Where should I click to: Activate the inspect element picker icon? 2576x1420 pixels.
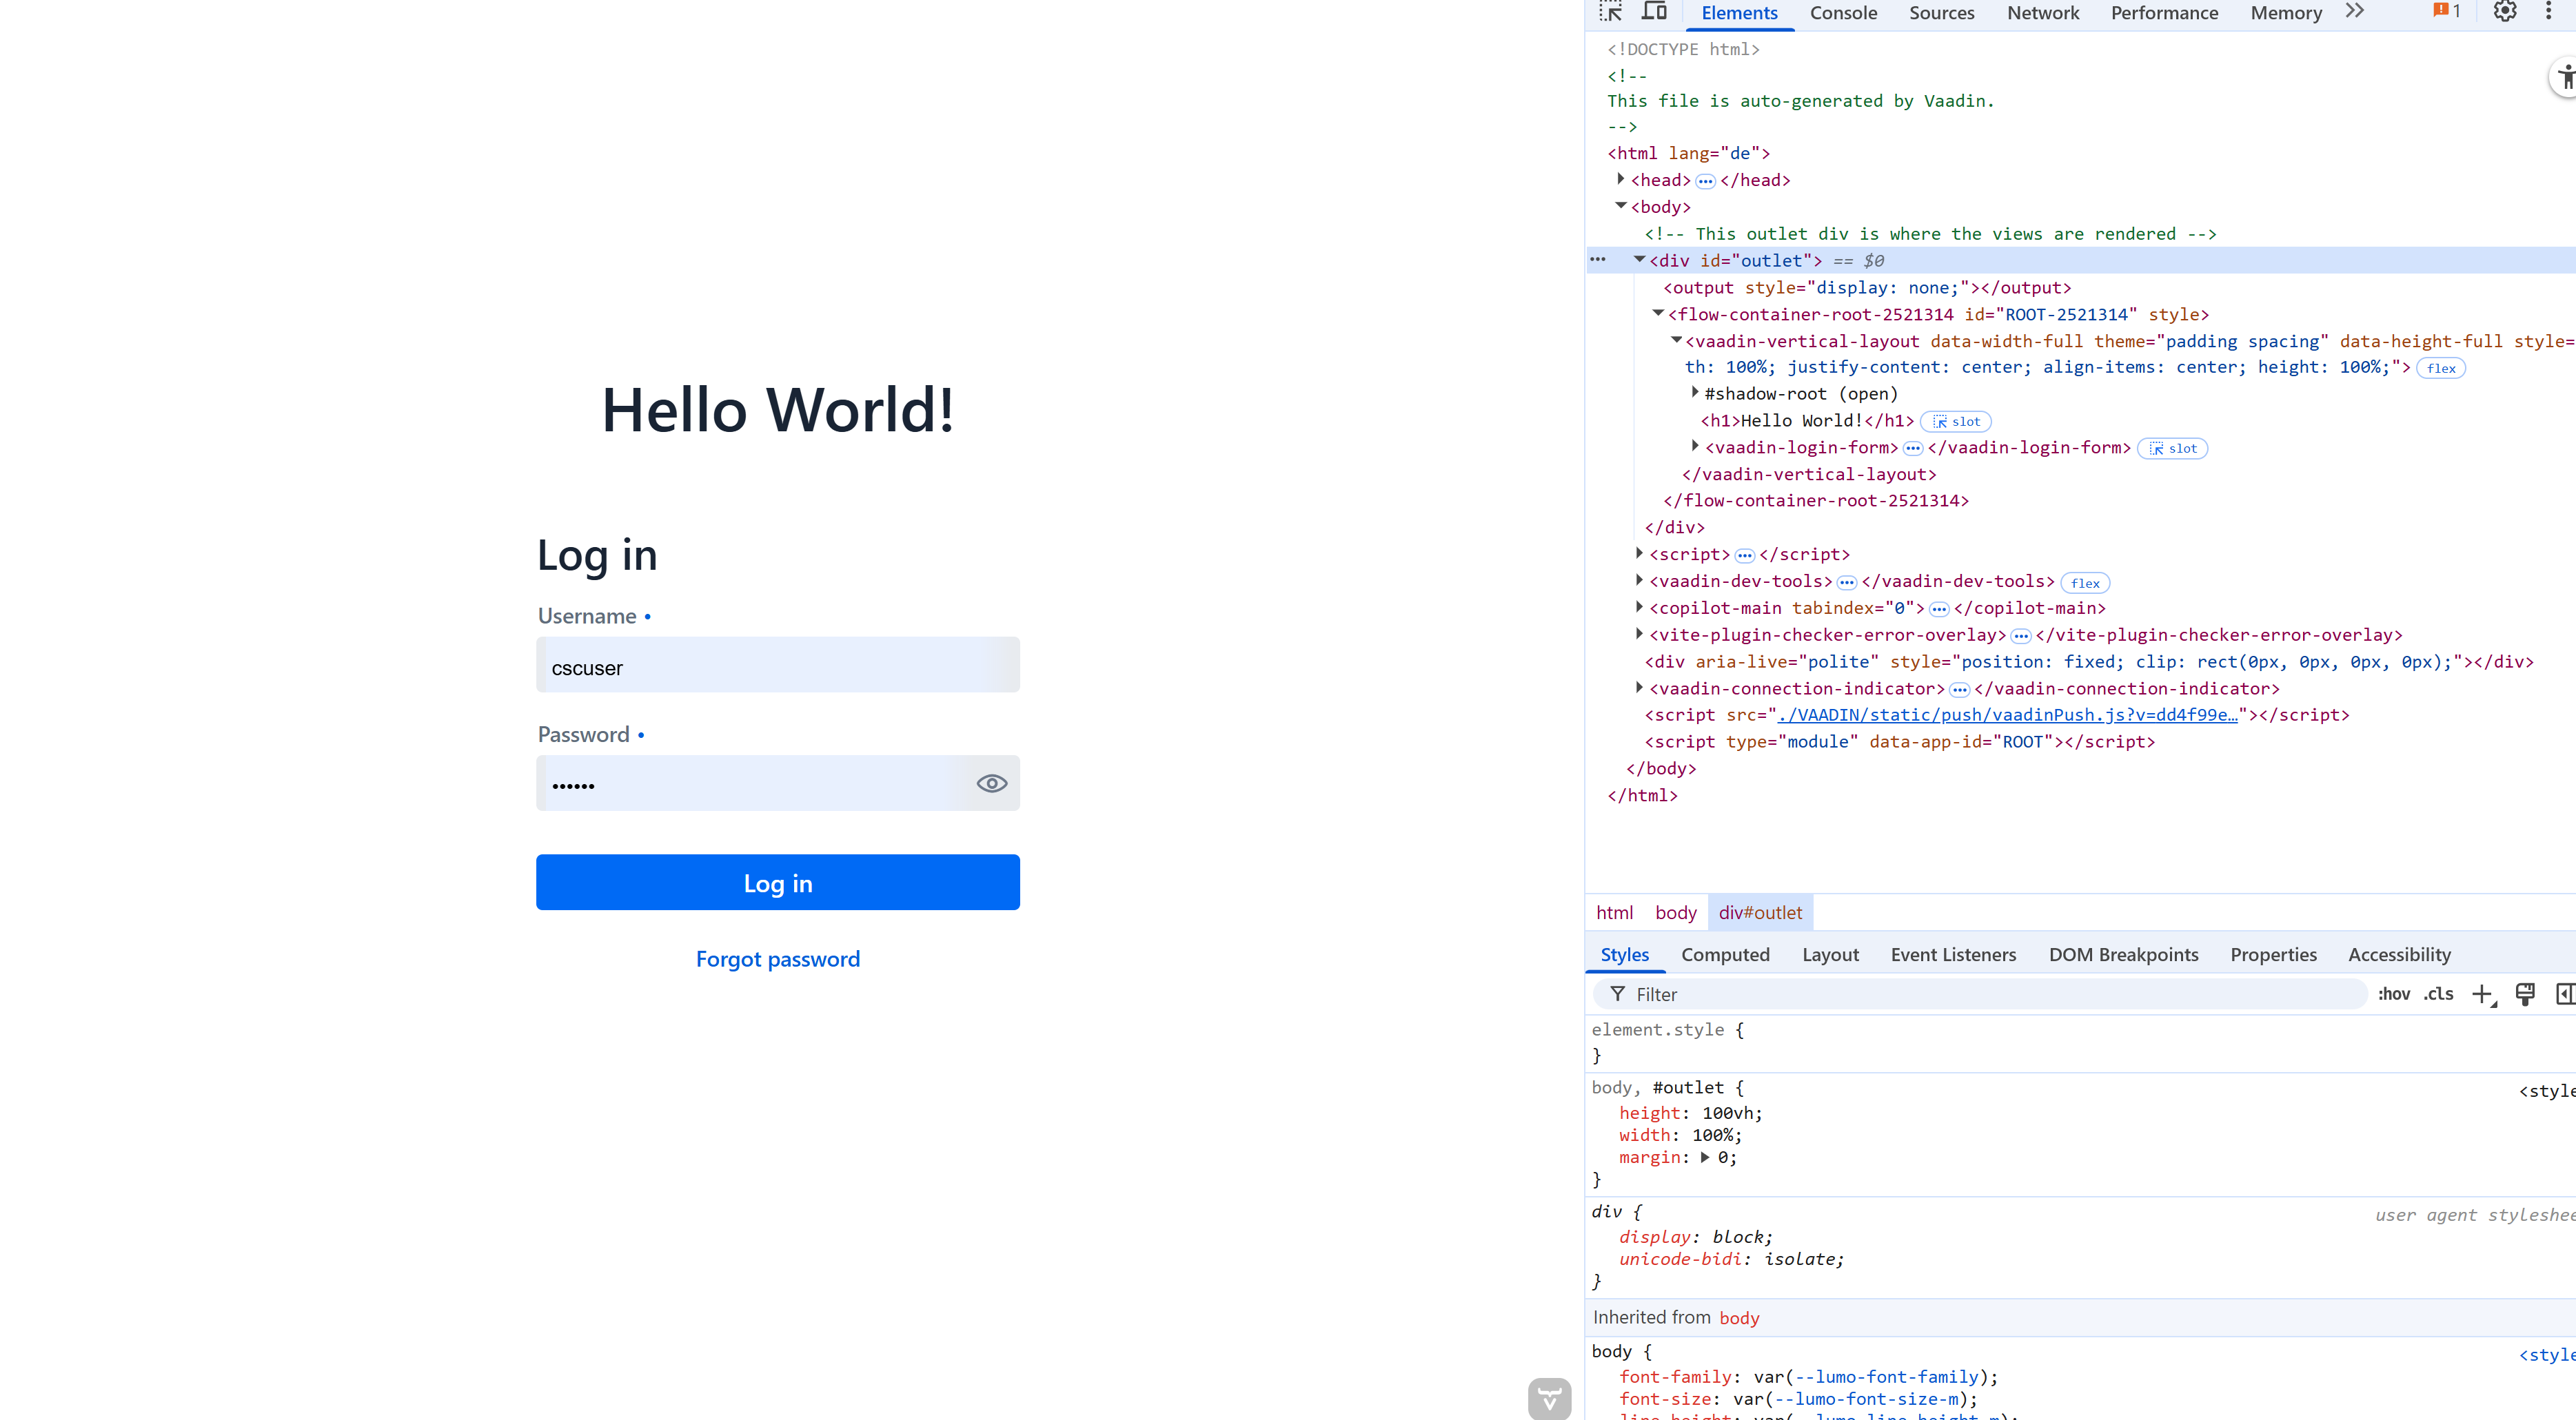point(1610,12)
